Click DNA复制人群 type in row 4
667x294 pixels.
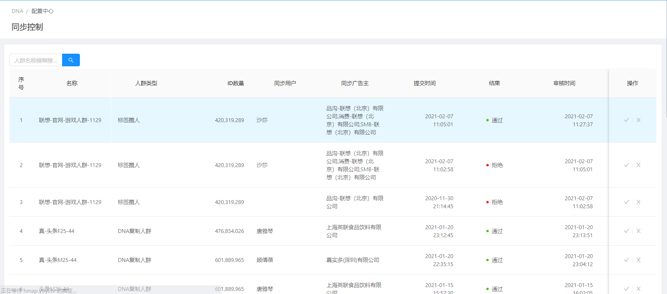pyautogui.click(x=134, y=231)
